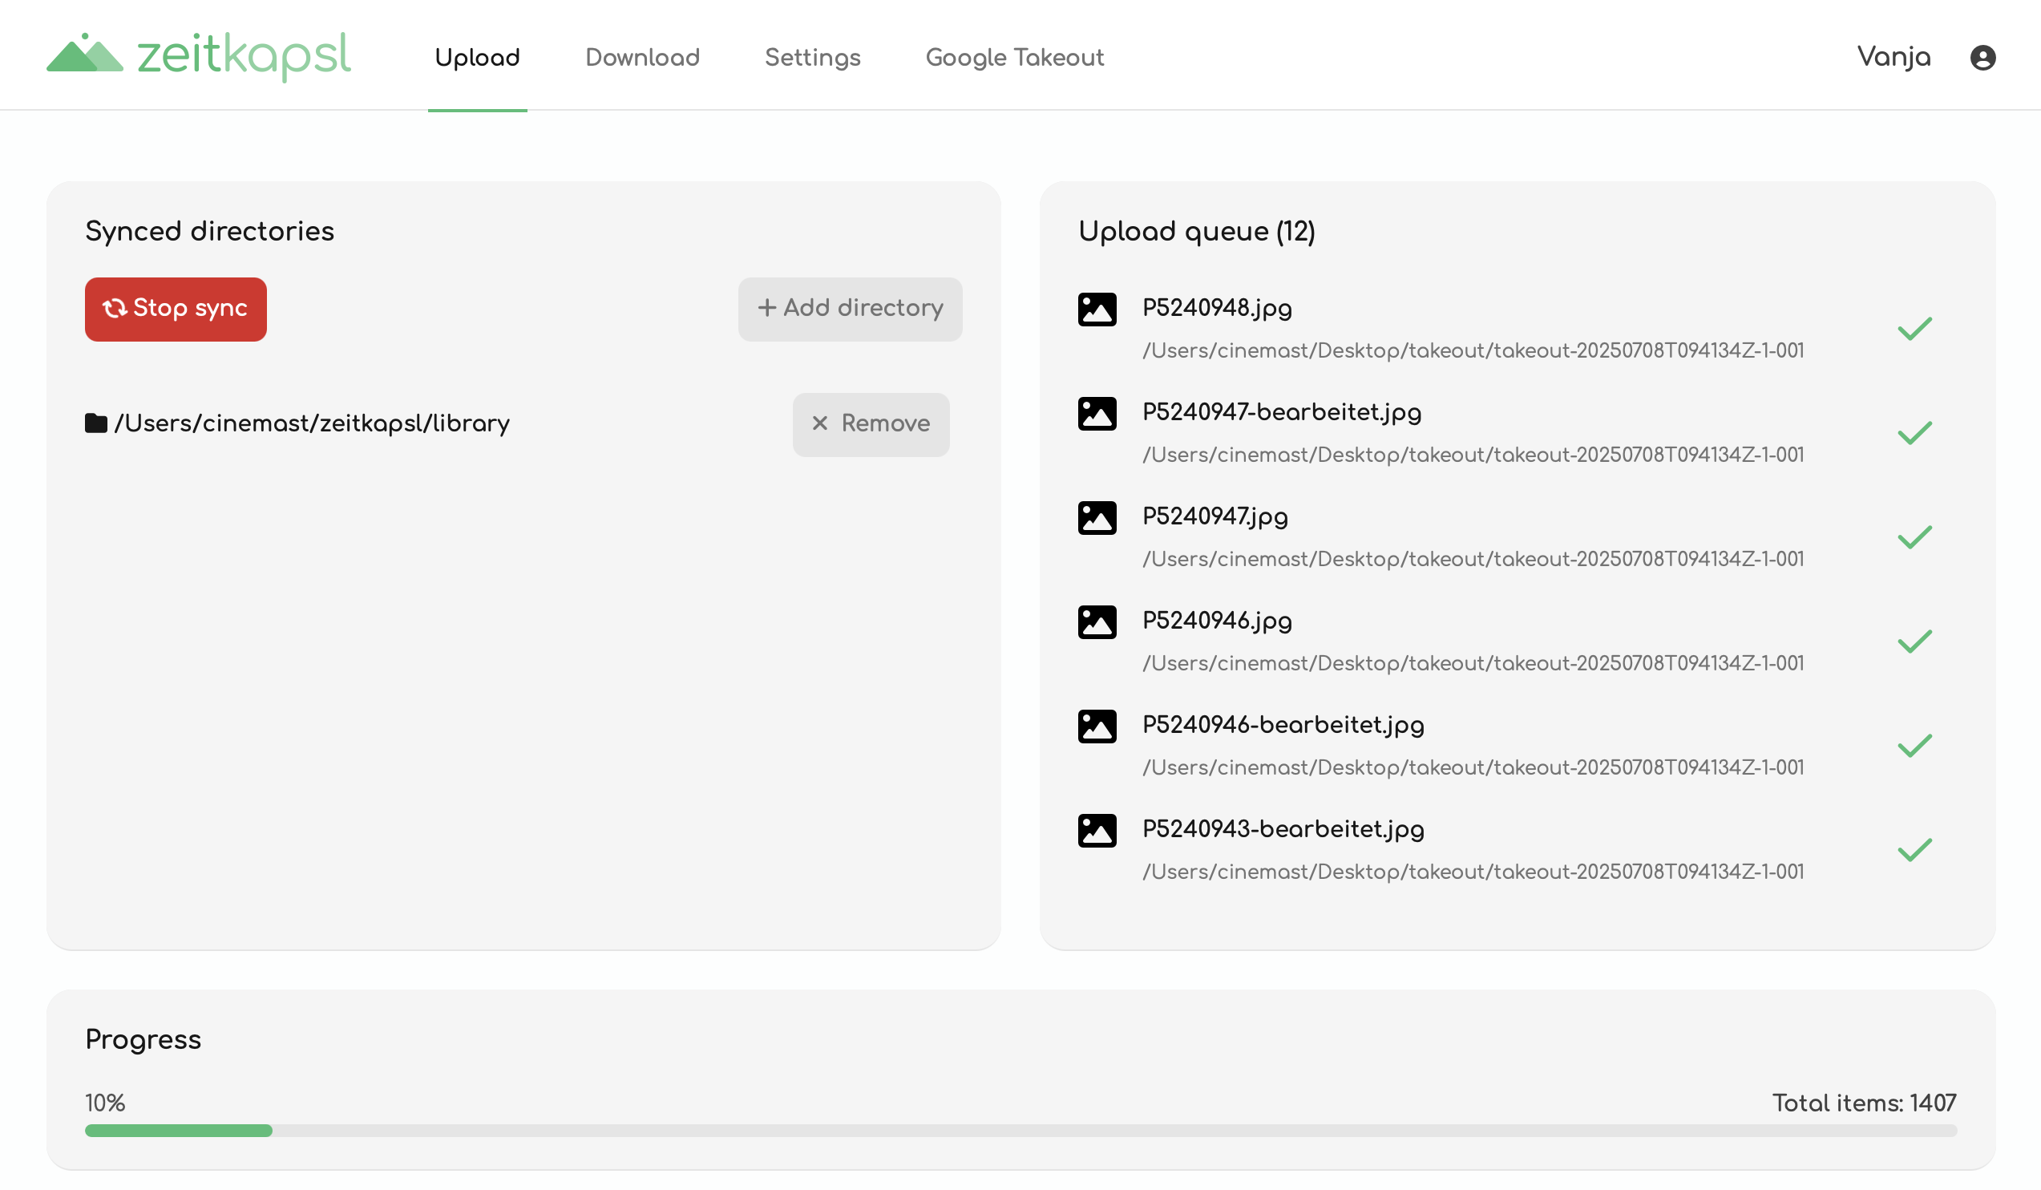Click image icon for P5240946.jpg
2041x1190 pixels.
tap(1097, 622)
